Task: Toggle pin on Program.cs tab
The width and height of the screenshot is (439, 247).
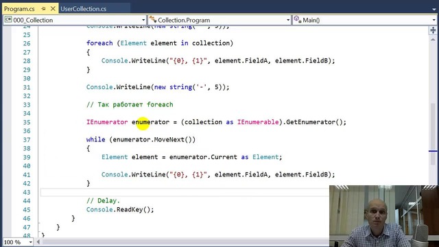Action: pos(43,9)
